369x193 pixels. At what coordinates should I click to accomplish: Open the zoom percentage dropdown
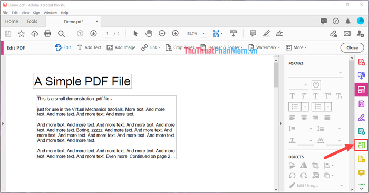tap(203, 33)
